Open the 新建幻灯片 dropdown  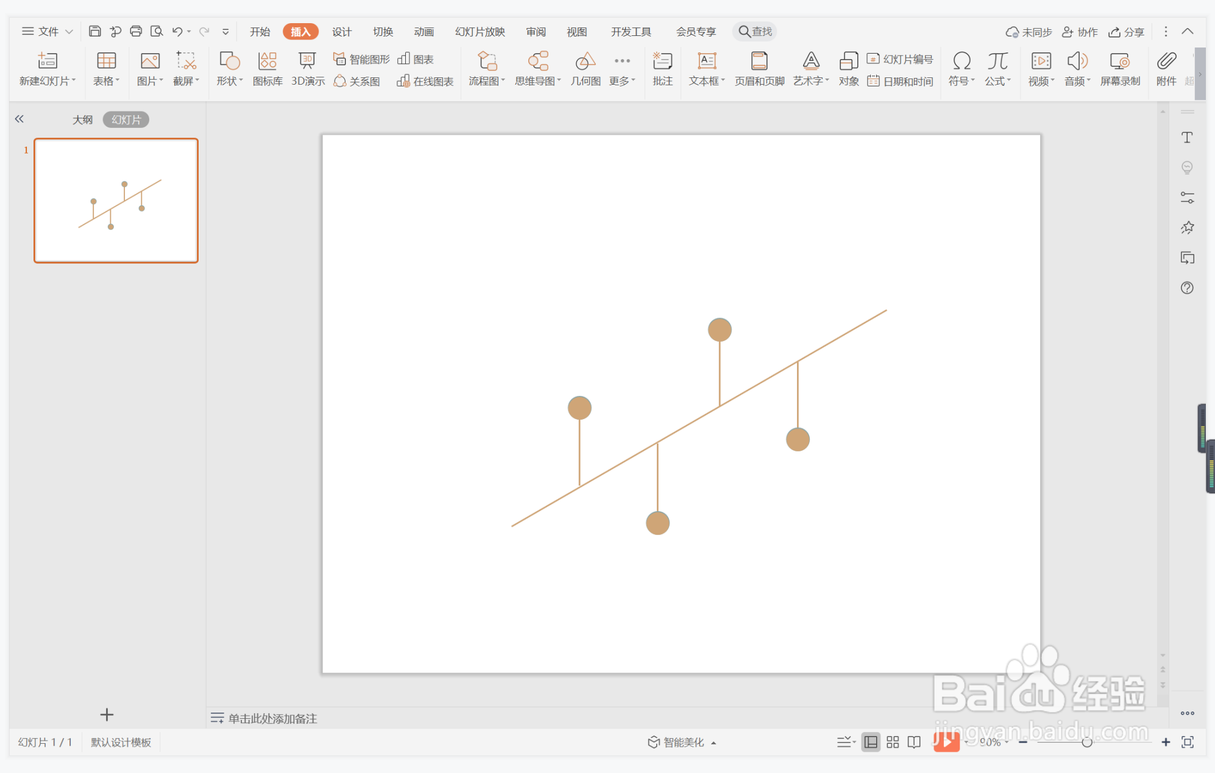(48, 81)
